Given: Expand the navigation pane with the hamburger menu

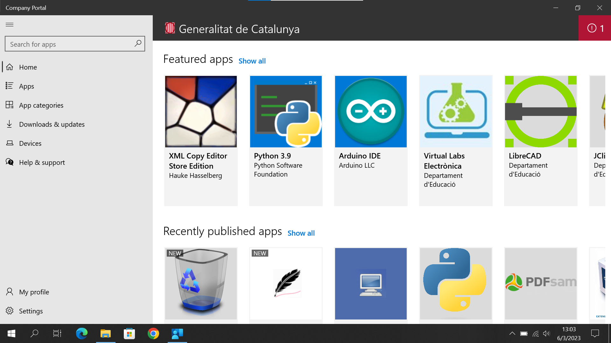Looking at the screenshot, I should point(10,24).
